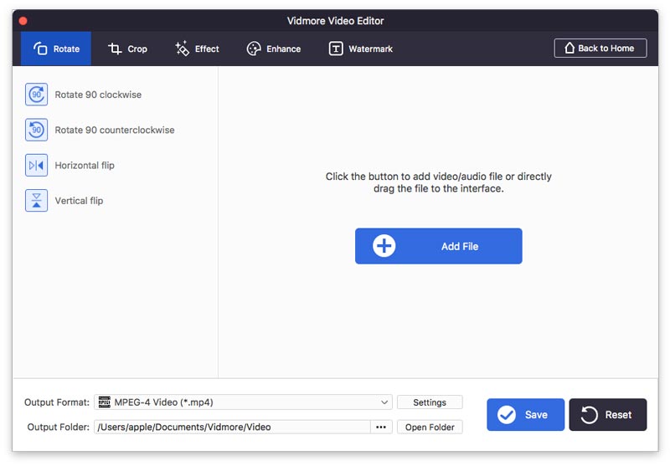Screen dimensions: 670x466
Task: Click the drag-file instruction text
Action: (x=438, y=182)
